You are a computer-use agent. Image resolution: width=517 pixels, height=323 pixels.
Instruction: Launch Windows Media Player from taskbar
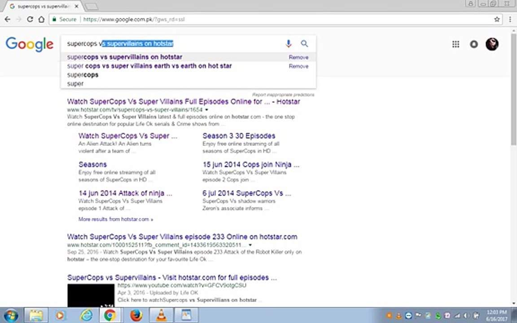click(x=61, y=315)
